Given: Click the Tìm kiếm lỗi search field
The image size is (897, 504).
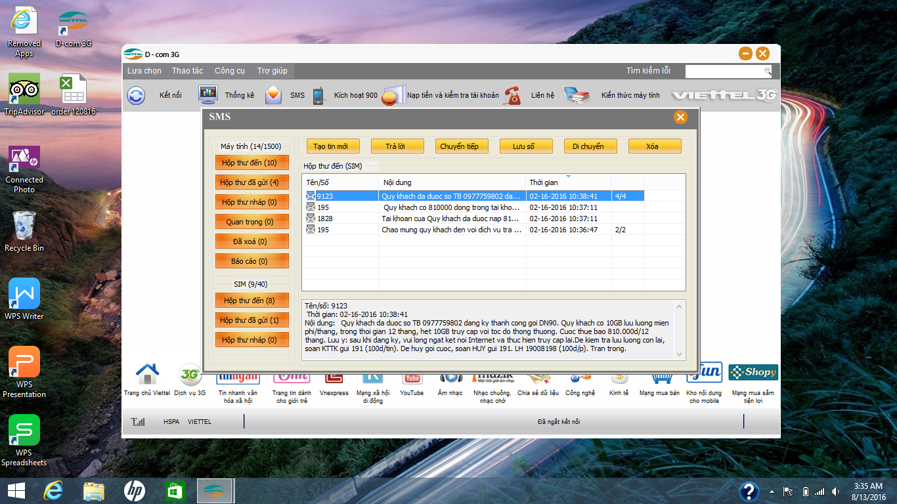Looking at the screenshot, I should [728, 71].
